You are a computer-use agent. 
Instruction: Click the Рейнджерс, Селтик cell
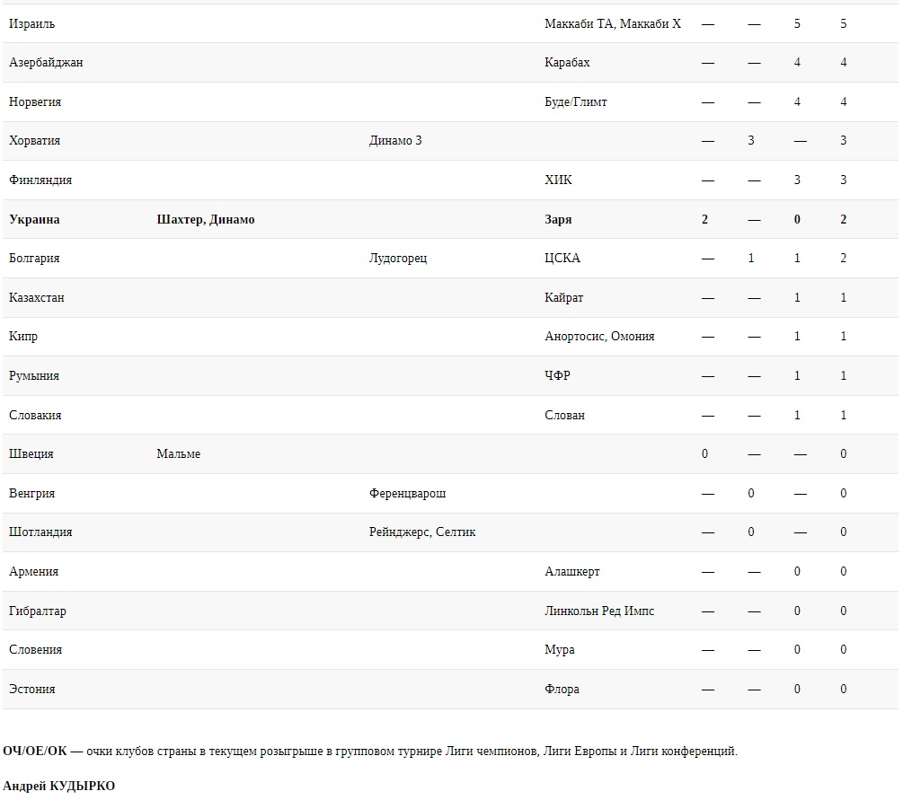point(422,532)
